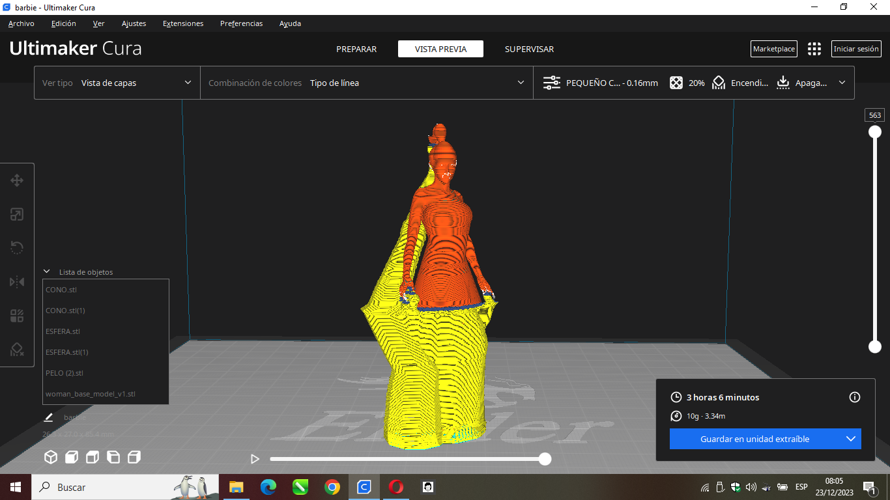890x500 pixels.
Task: Click Guardar en unidad extraíble button
Action: click(754, 439)
